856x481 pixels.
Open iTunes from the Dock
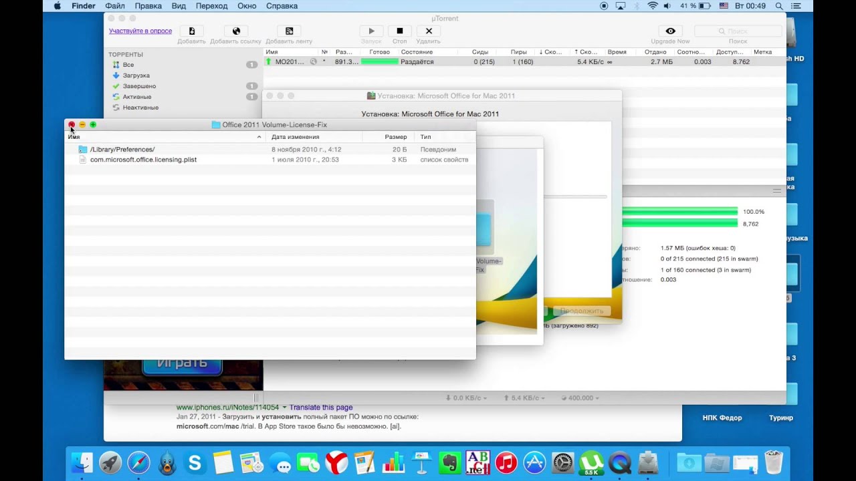(506, 462)
